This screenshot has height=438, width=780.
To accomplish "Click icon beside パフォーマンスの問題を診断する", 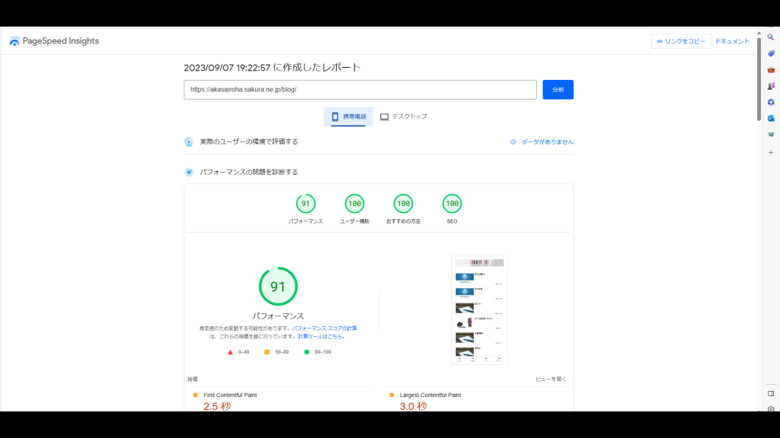I will click(x=189, y=173).
